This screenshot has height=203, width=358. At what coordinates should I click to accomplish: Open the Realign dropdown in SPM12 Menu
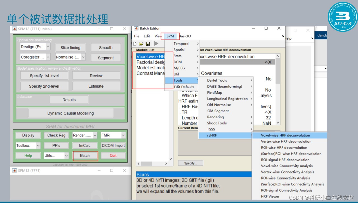35,47
